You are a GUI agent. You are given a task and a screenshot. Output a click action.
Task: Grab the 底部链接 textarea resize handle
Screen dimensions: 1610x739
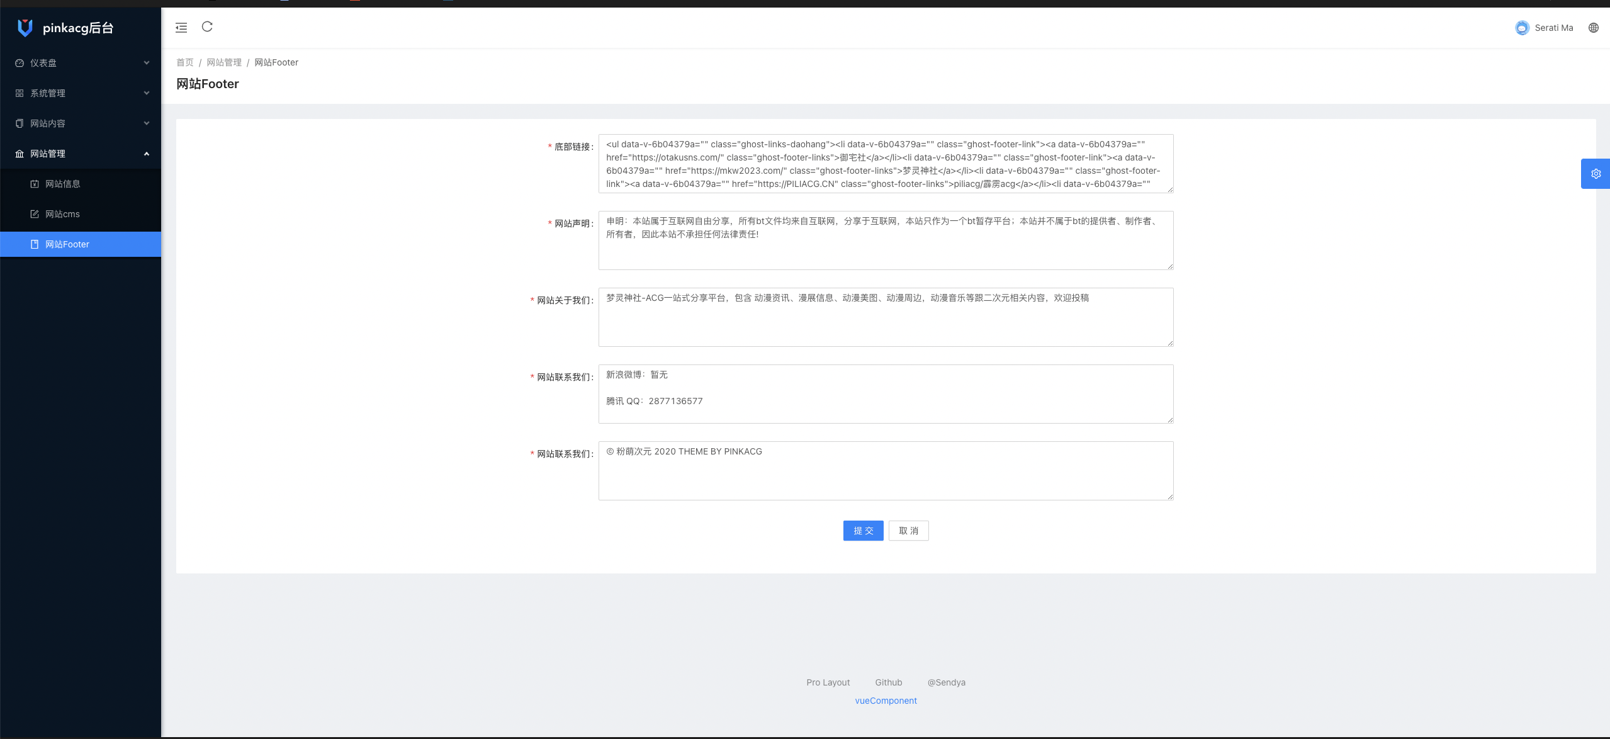tap(1170, 189)
